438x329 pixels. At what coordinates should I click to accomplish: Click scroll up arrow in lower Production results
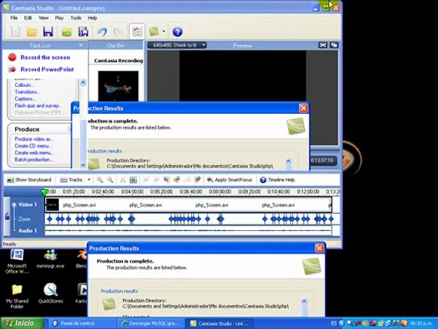(304, 302)
